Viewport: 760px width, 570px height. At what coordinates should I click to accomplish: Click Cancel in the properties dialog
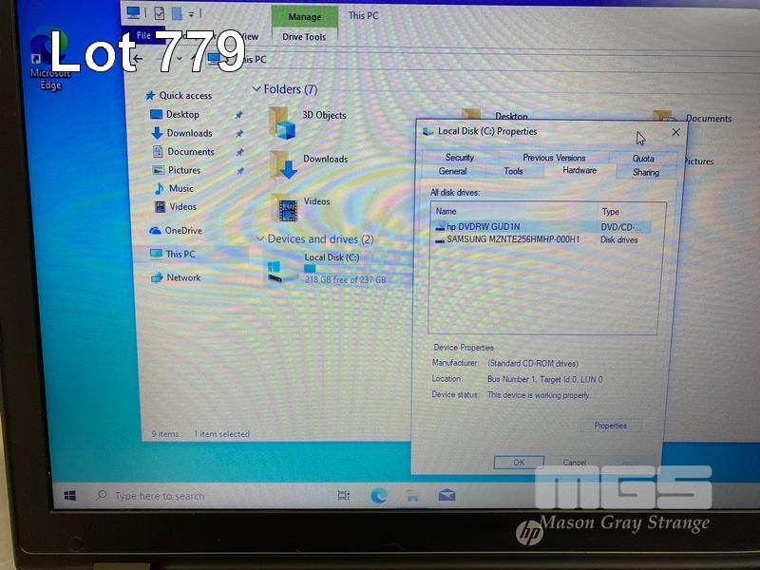click(575, 463)
